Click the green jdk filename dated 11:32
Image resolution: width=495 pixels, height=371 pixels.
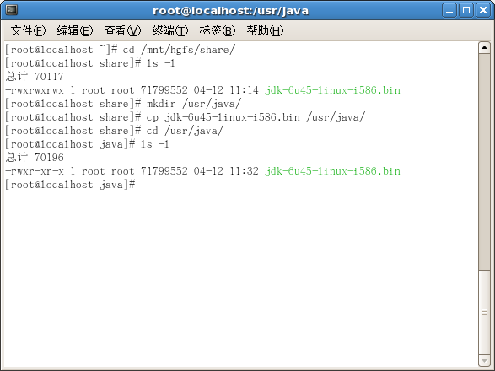332,171
